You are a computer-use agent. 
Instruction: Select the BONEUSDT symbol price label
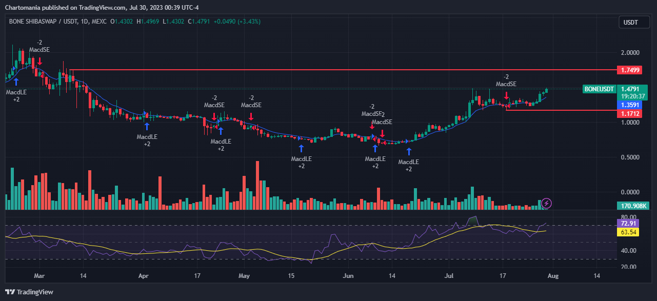pos(599,89)
